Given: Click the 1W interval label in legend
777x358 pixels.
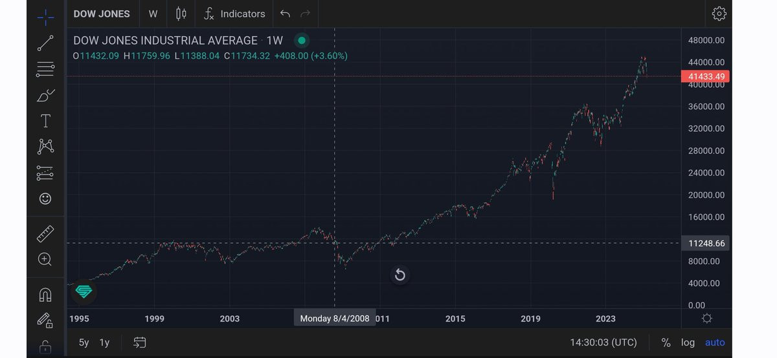Looking at the screenshot, I should pyautogui.click(x=275, y=40).
